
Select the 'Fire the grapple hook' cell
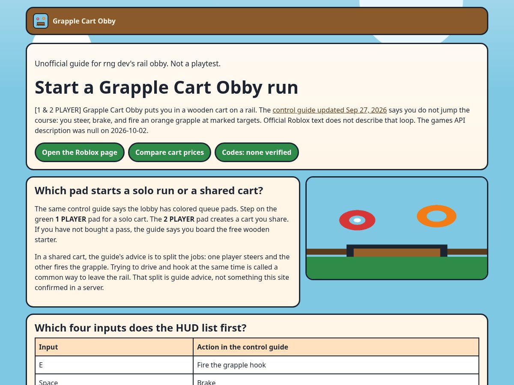[x=336, y=365]
